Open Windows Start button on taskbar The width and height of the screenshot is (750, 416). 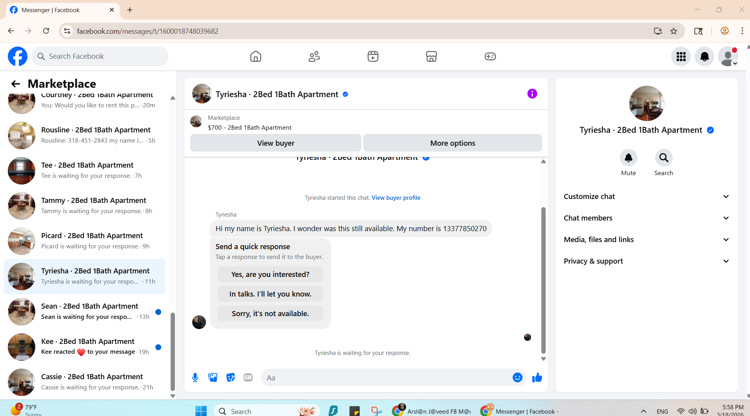tap(201, 411)
